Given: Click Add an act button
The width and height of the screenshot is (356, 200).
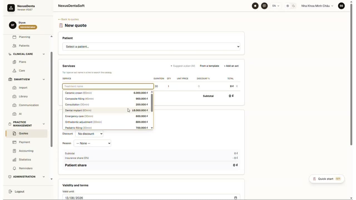Looking at the screenshot, I should (x=231, y=66).
